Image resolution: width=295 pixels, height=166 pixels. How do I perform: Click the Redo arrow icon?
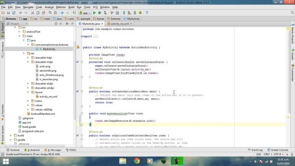point(26,13)
